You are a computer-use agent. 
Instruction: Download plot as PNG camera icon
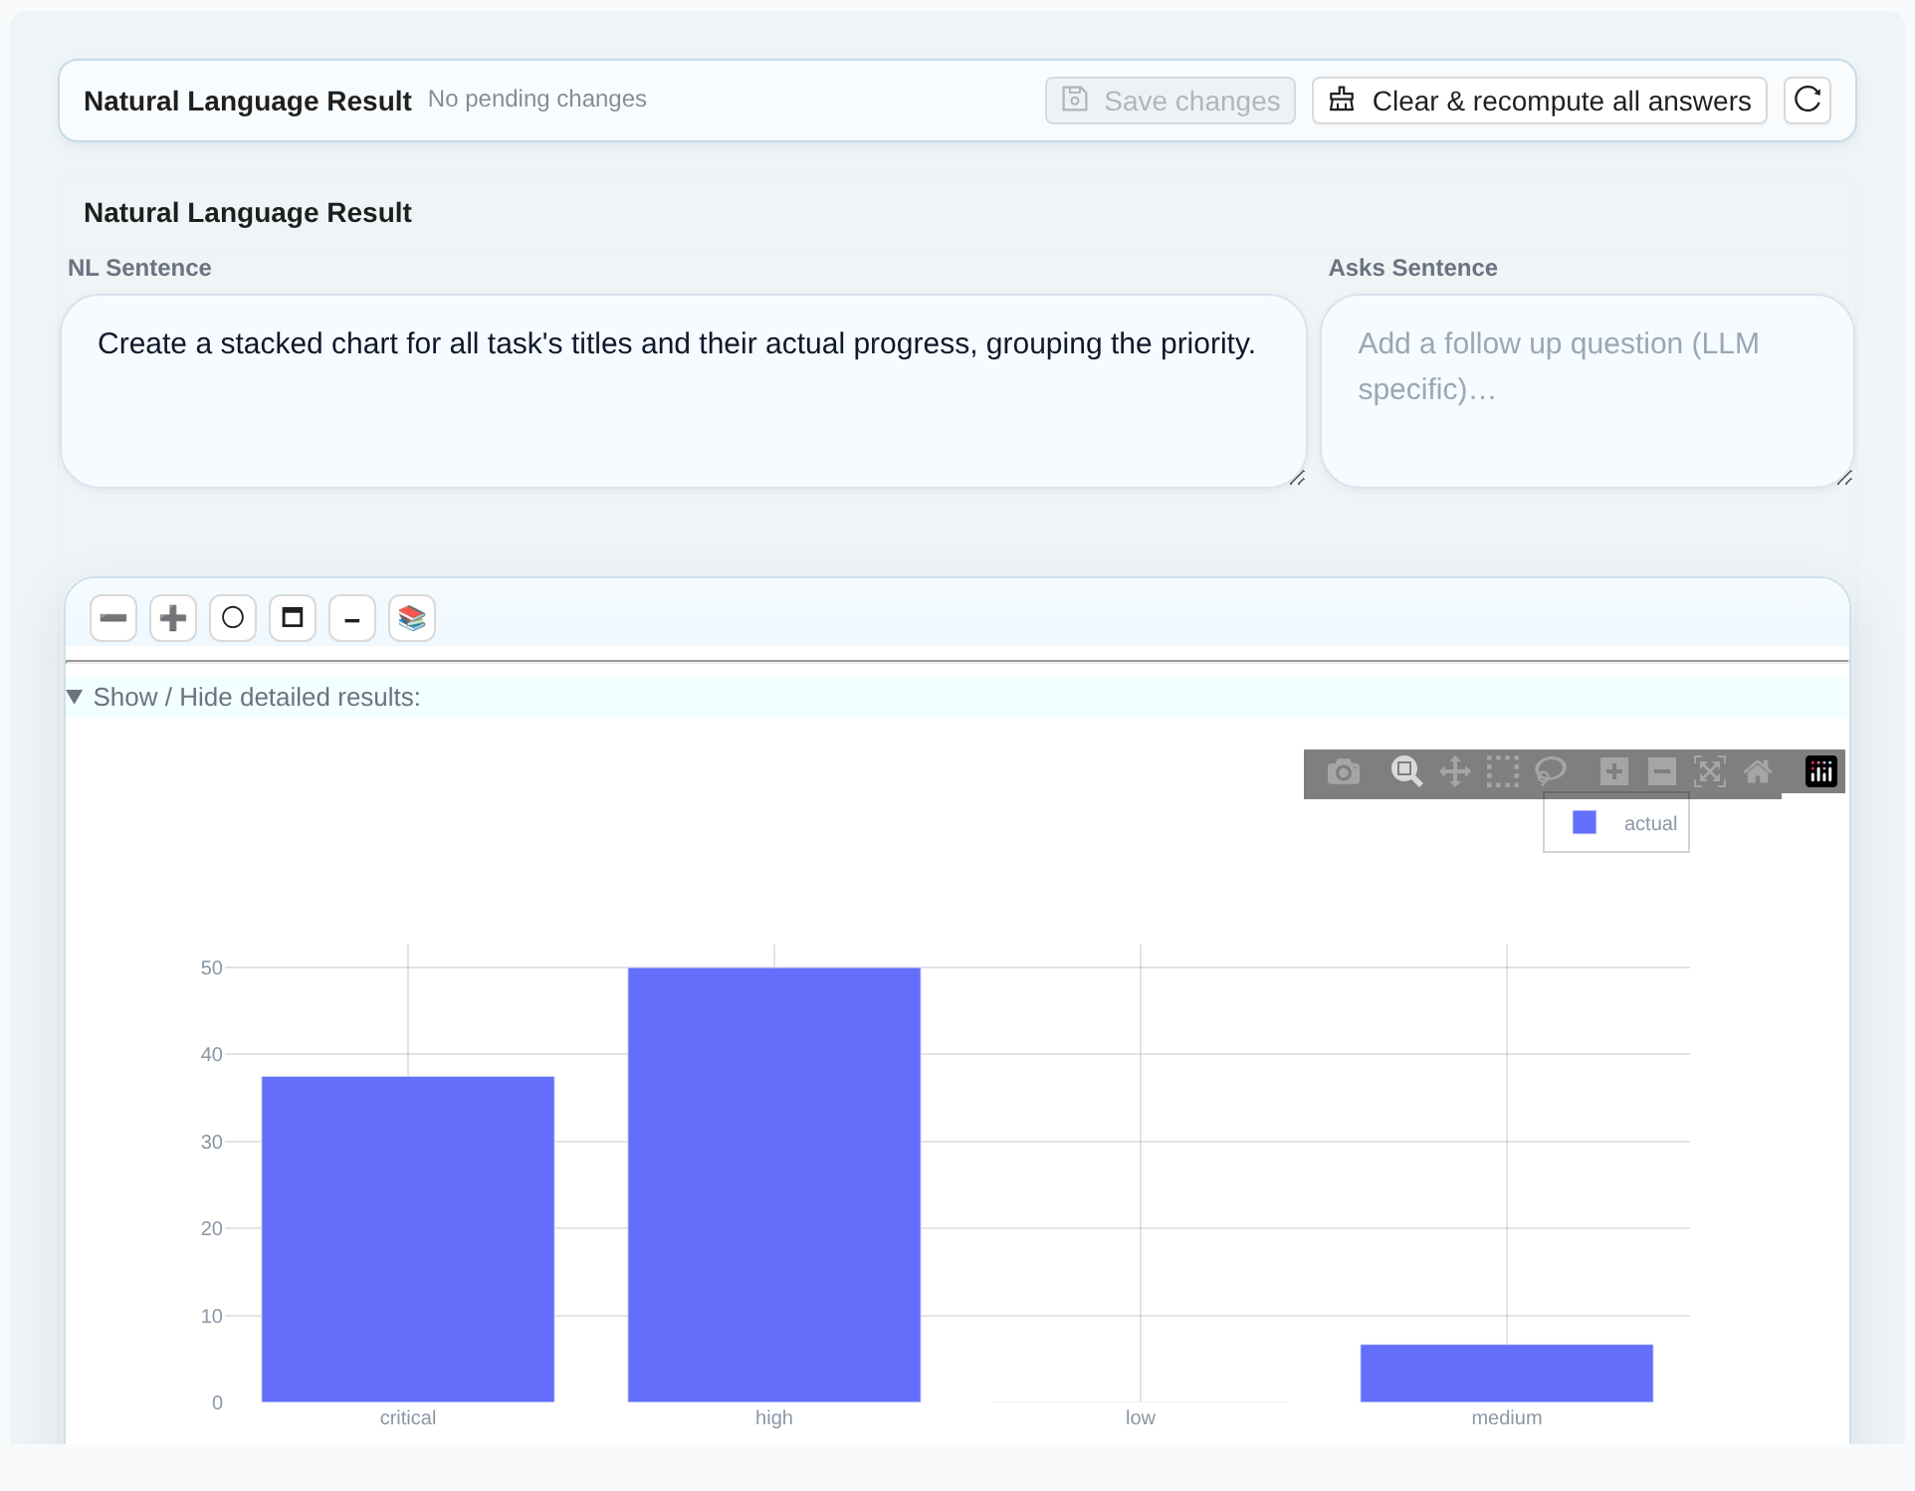point(1343,771)
